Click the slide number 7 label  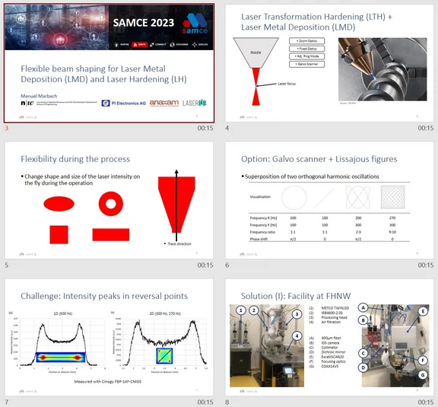pos(7,402)
